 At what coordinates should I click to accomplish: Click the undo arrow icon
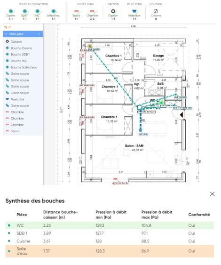tap(6, 27)
